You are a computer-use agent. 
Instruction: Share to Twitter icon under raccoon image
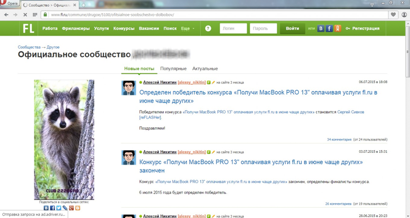59,208
